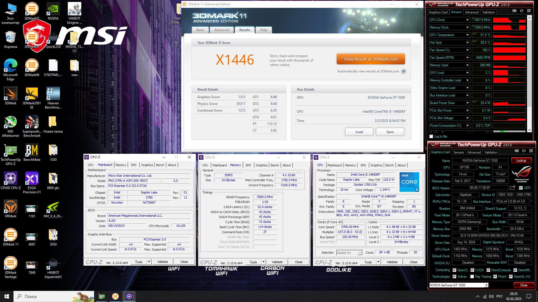
Task: Open Validation tab in GPU-Z sensors window
Action: click(x=488, y=12)
